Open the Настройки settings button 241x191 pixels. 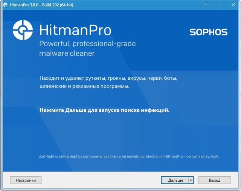pyautogui.click(x=26, y=180)
